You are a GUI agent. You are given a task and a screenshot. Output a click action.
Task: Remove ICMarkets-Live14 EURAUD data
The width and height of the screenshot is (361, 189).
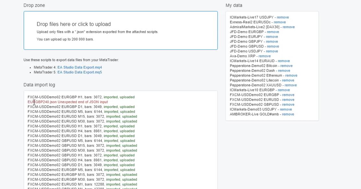tap(284, 61)
